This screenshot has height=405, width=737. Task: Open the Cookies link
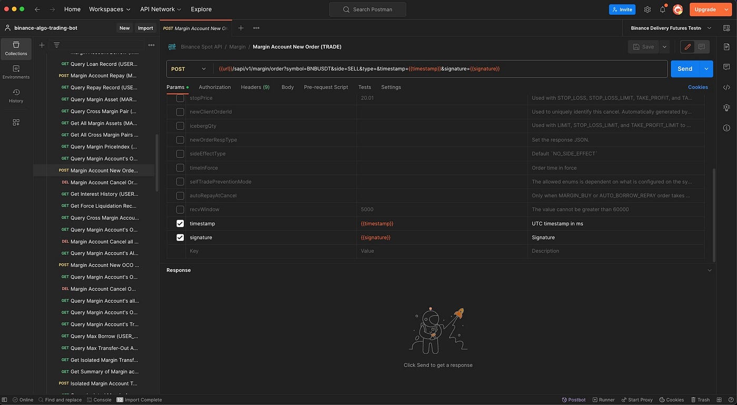point(698,87)
